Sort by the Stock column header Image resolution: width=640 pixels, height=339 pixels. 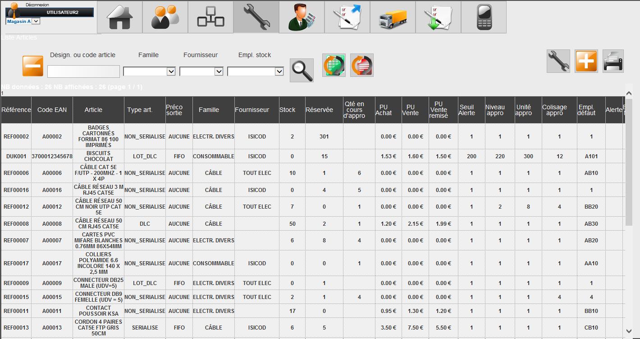[x=288, y=110]
